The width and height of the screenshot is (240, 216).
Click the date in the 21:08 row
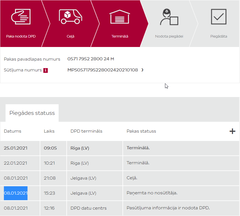point(16,178)
